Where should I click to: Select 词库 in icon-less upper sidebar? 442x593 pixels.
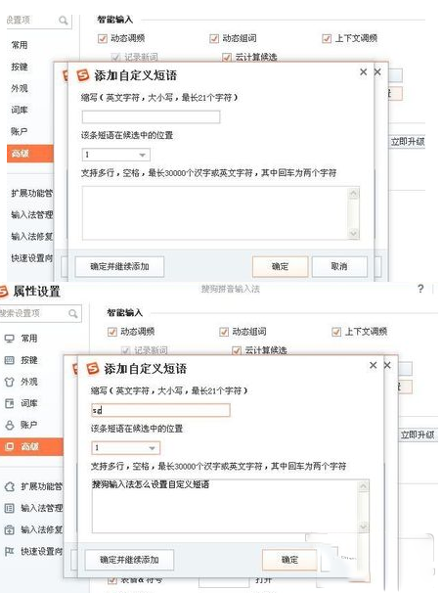[20, 110]
